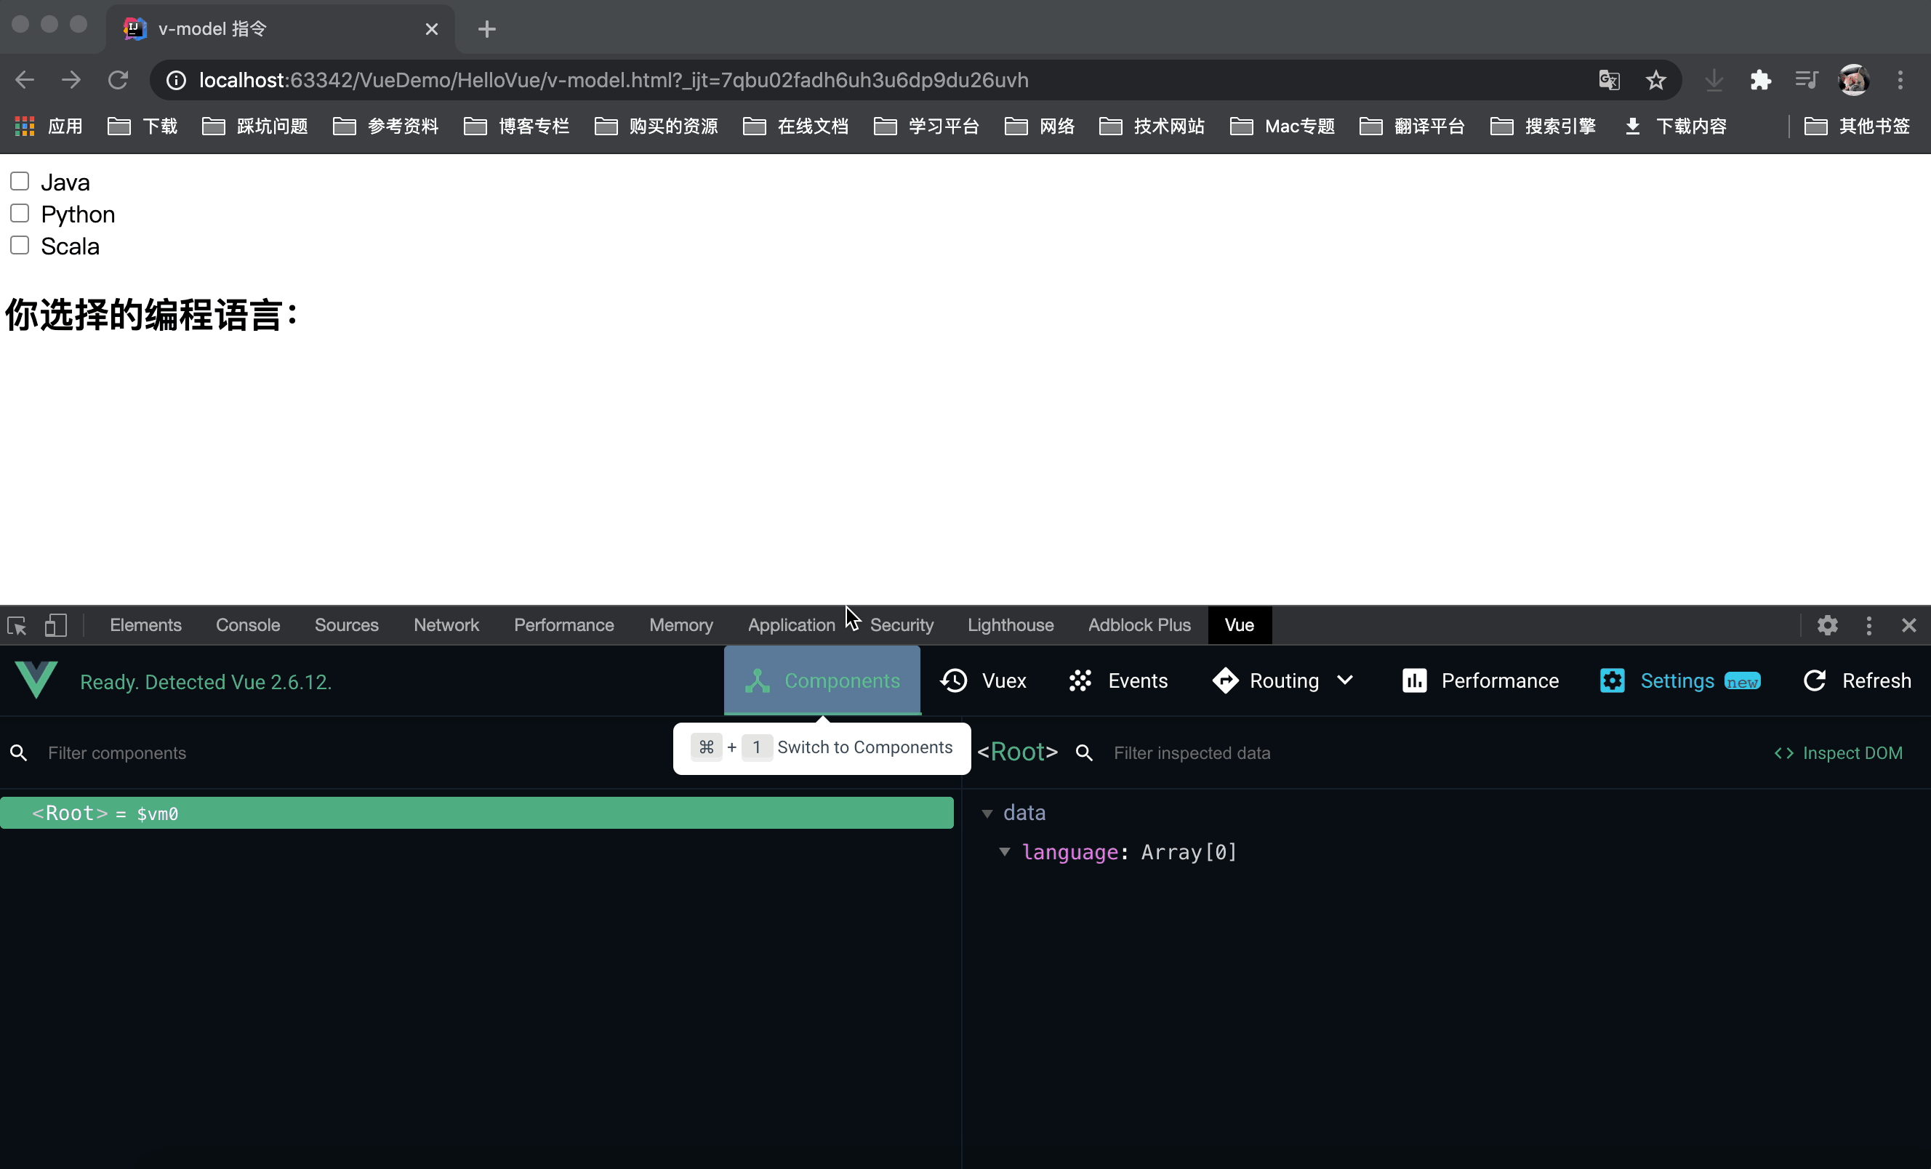The width and height of the screenshot is (1931, 1169).
Task: Toggle the device toolbar icon
Action: coord(56,625)
